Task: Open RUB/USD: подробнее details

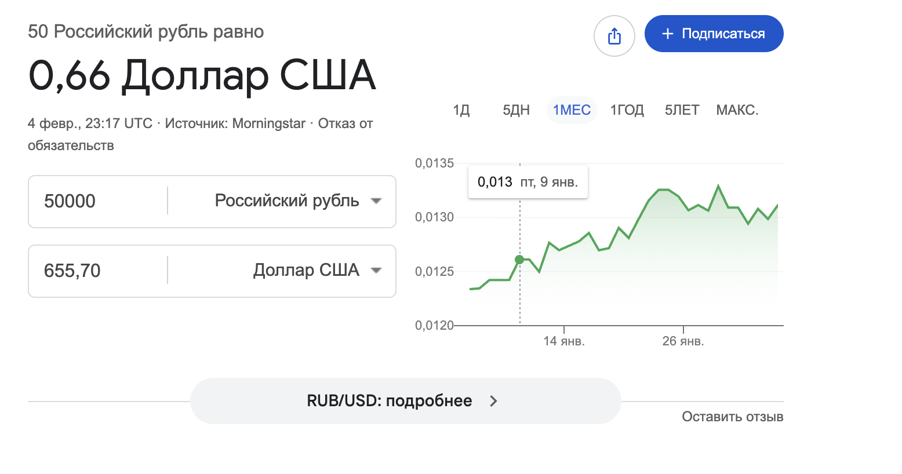Action: coord(390,401)
